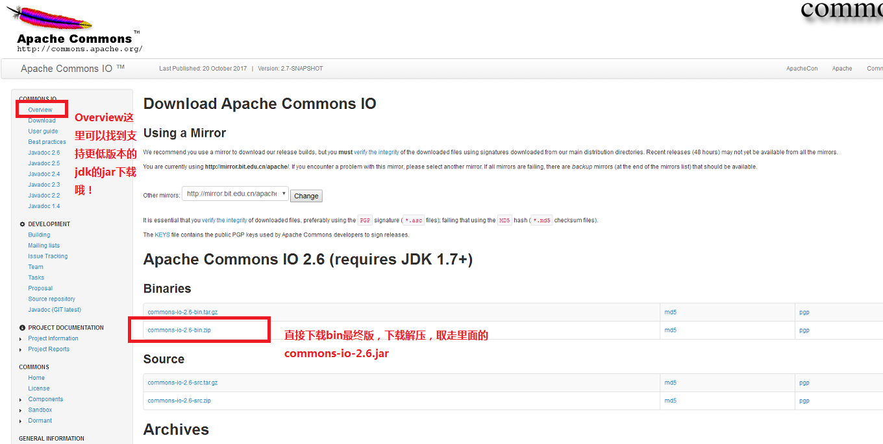The width and height of the screenshot is (883, 444).
Task: Open md5 for commons-io-2.6-src.tar.gz
Action: coord(670,383)
